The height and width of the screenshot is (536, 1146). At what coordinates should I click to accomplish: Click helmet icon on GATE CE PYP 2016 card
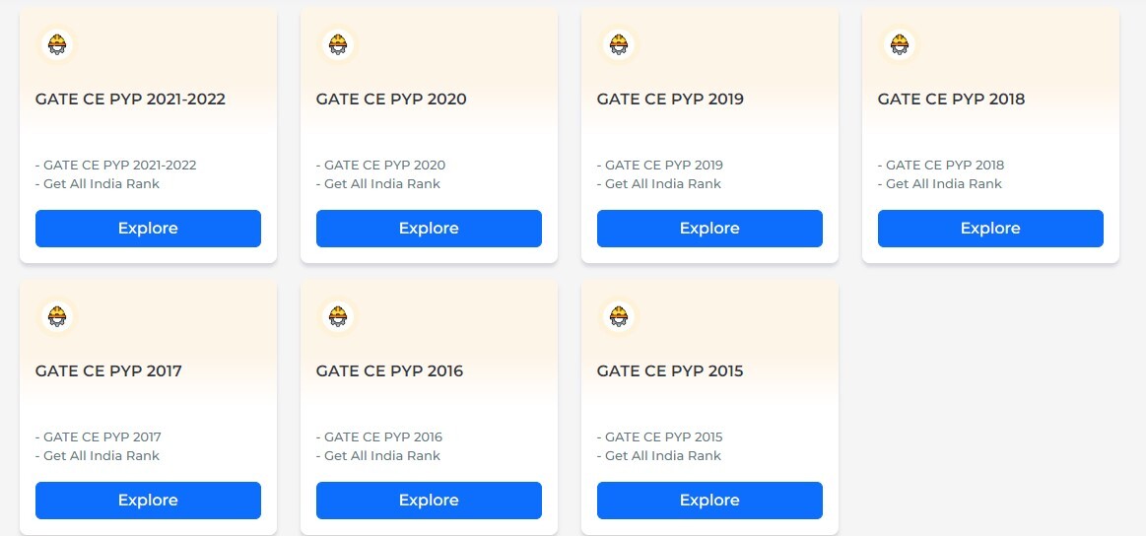click(338, 316)
